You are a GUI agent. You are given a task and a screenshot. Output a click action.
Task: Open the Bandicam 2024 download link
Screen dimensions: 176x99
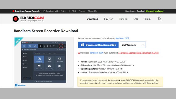coord(96,53)
